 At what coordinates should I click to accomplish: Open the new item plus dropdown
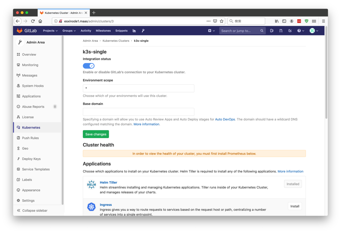point(211,31)
